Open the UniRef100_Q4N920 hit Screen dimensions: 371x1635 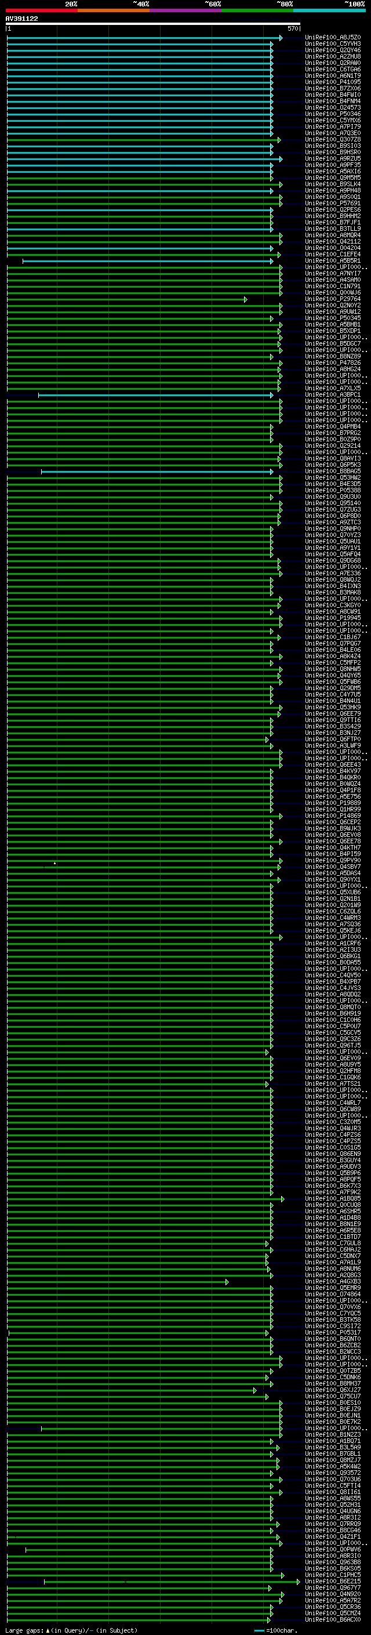pos(332,1594)
